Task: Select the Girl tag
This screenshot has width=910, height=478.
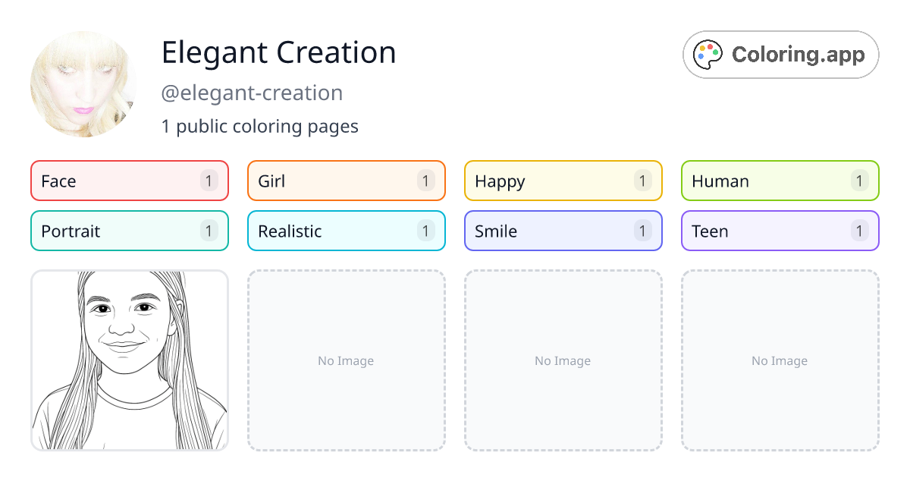Action: point(347,181)
